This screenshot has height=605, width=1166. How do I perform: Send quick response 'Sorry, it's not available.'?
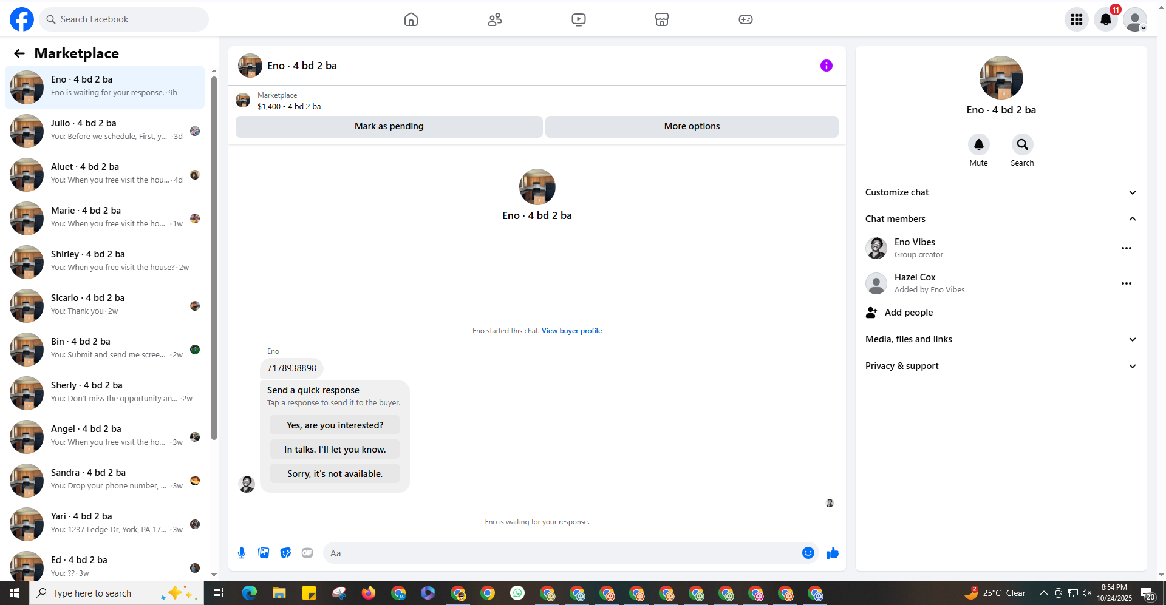tap(335, 474)
